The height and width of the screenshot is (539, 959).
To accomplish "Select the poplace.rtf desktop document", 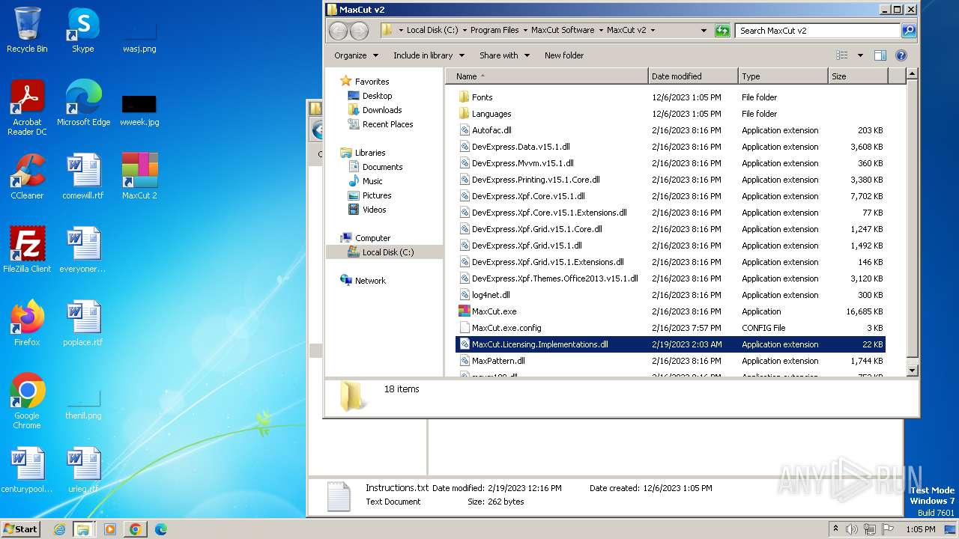I will (83, 323).
